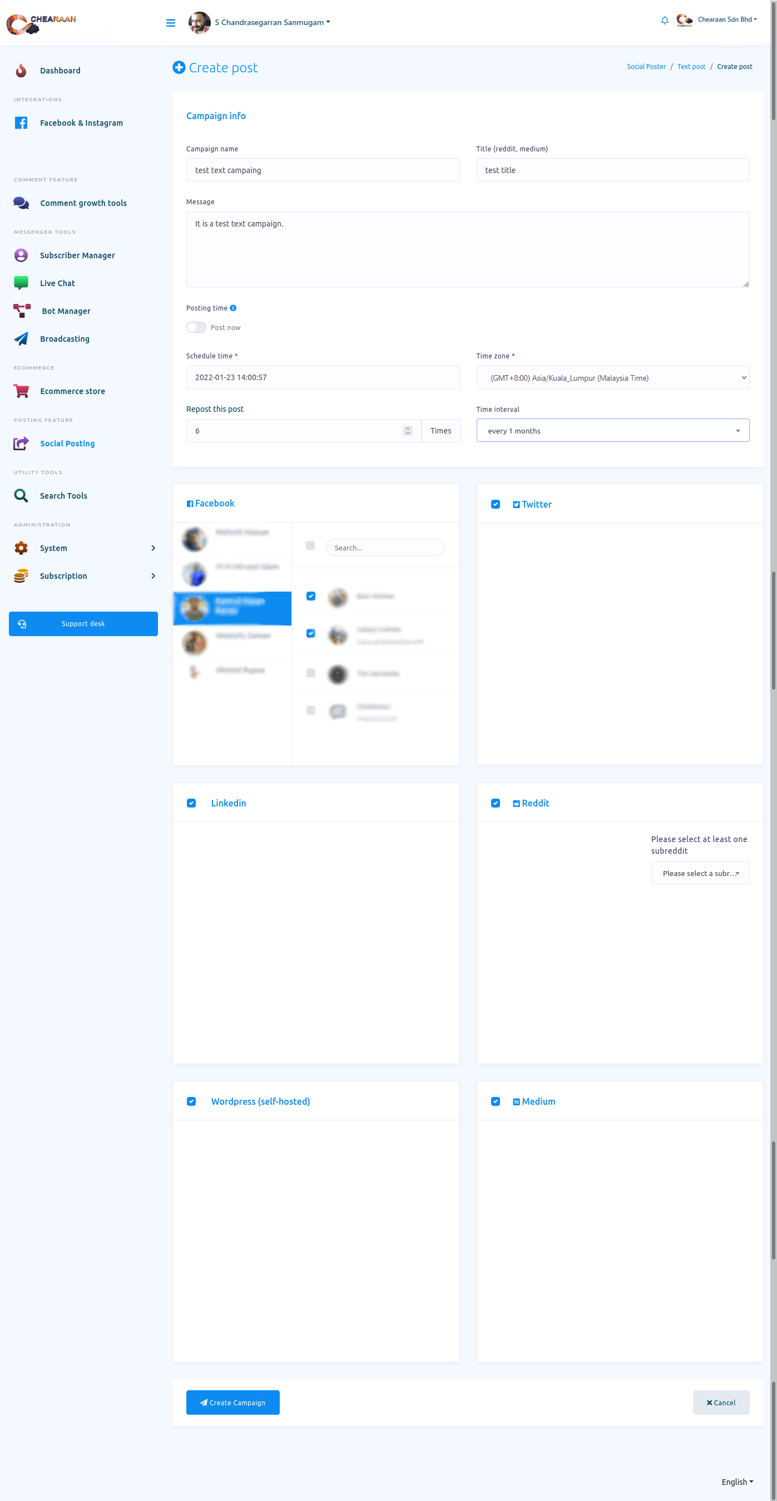Toggle the hamburger sidebar menu icon

click(x=171, y=23)
